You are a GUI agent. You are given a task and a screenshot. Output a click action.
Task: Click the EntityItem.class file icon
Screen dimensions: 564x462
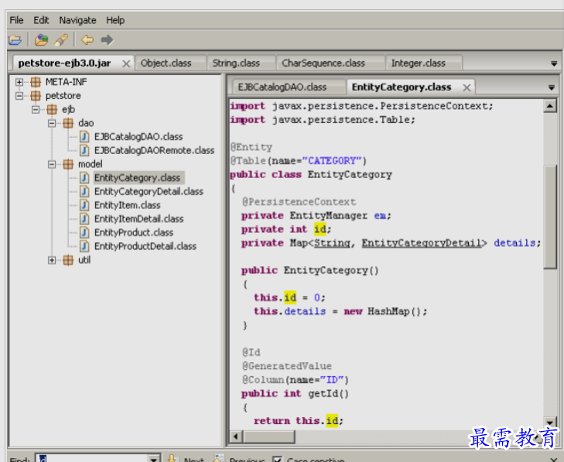pyautogui.click(x=84, y=205)
